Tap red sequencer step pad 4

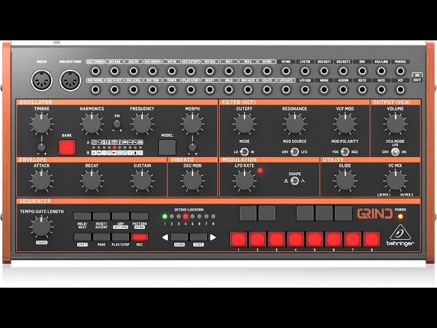point(296,239)
